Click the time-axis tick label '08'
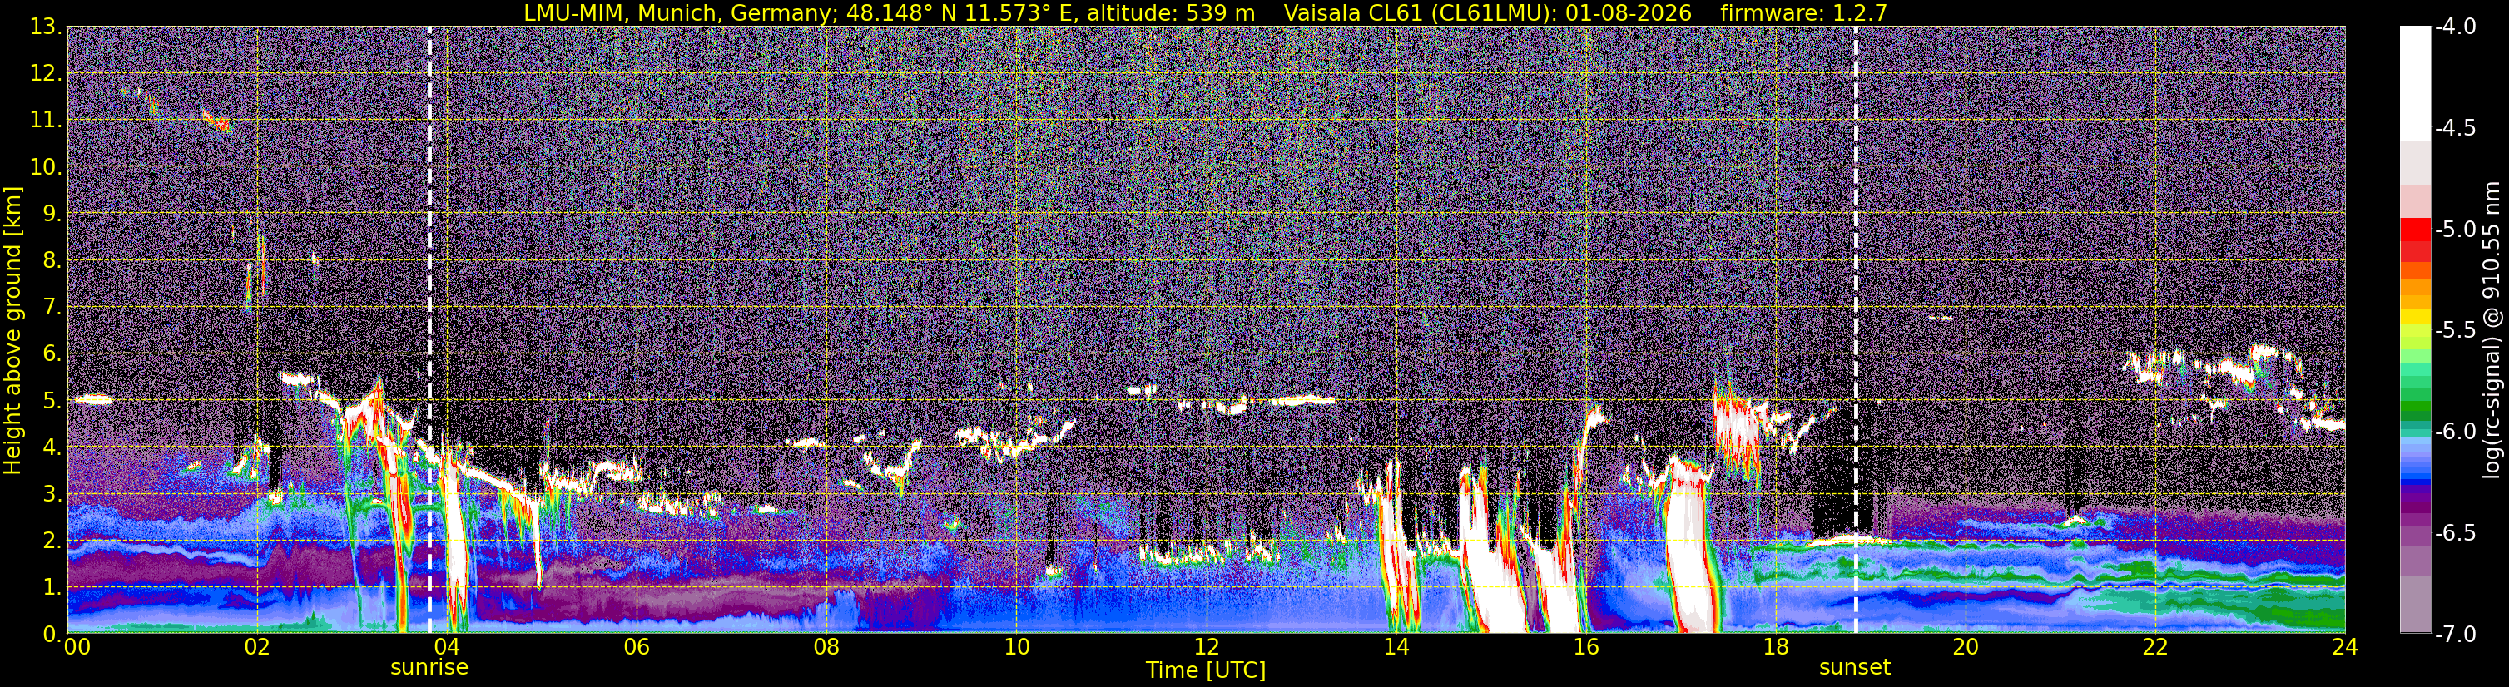 [x=827, y=647]
